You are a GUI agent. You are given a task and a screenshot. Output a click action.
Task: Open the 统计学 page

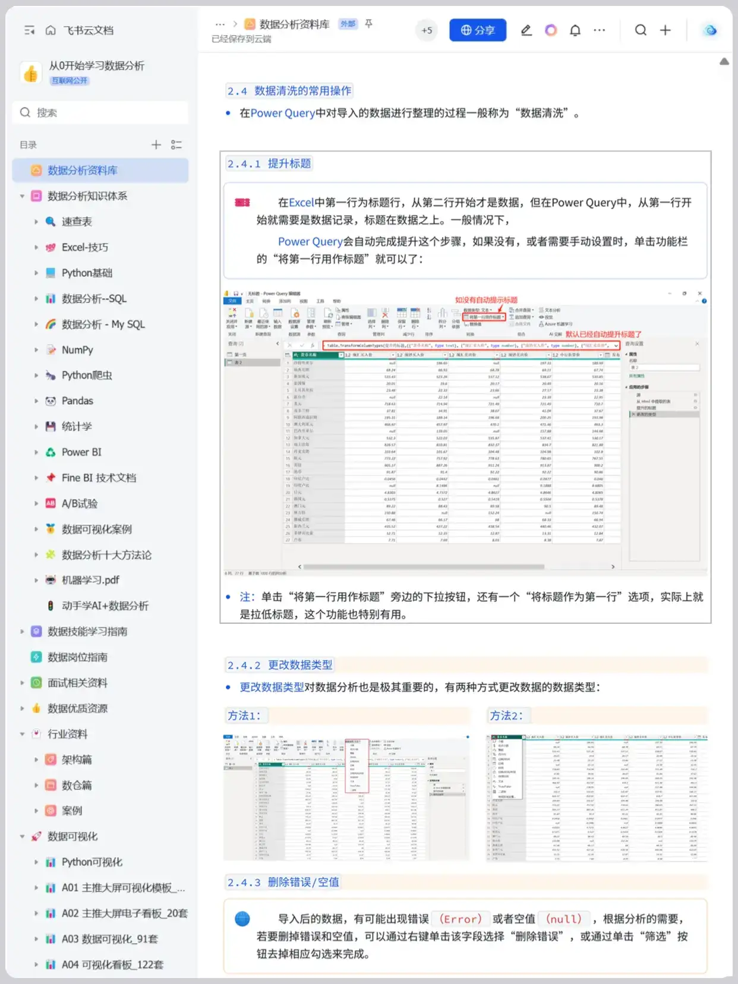tap(77, 426)
